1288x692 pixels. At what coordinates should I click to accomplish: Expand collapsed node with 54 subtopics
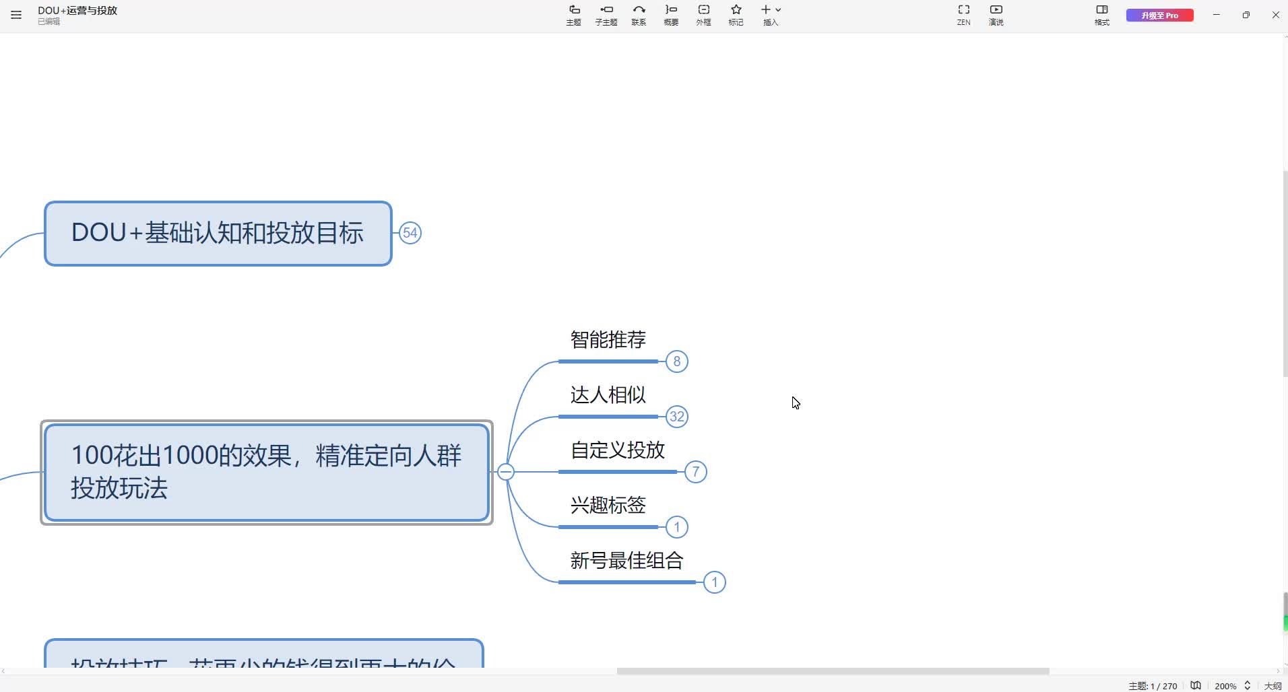pyautogui.click(x=410, y=233)
